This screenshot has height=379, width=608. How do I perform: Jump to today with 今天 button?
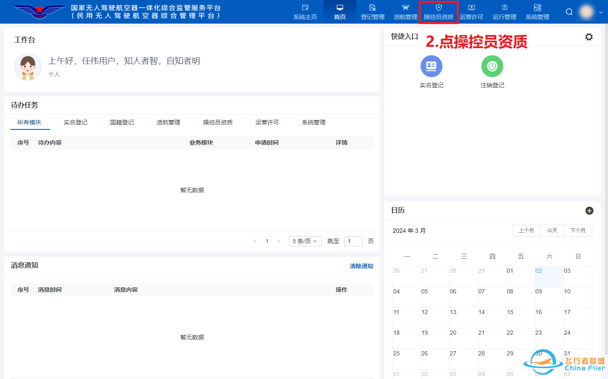(552, 231)
